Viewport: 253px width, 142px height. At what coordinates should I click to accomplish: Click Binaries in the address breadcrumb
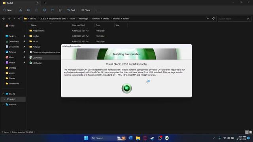[x=116, y=19]
